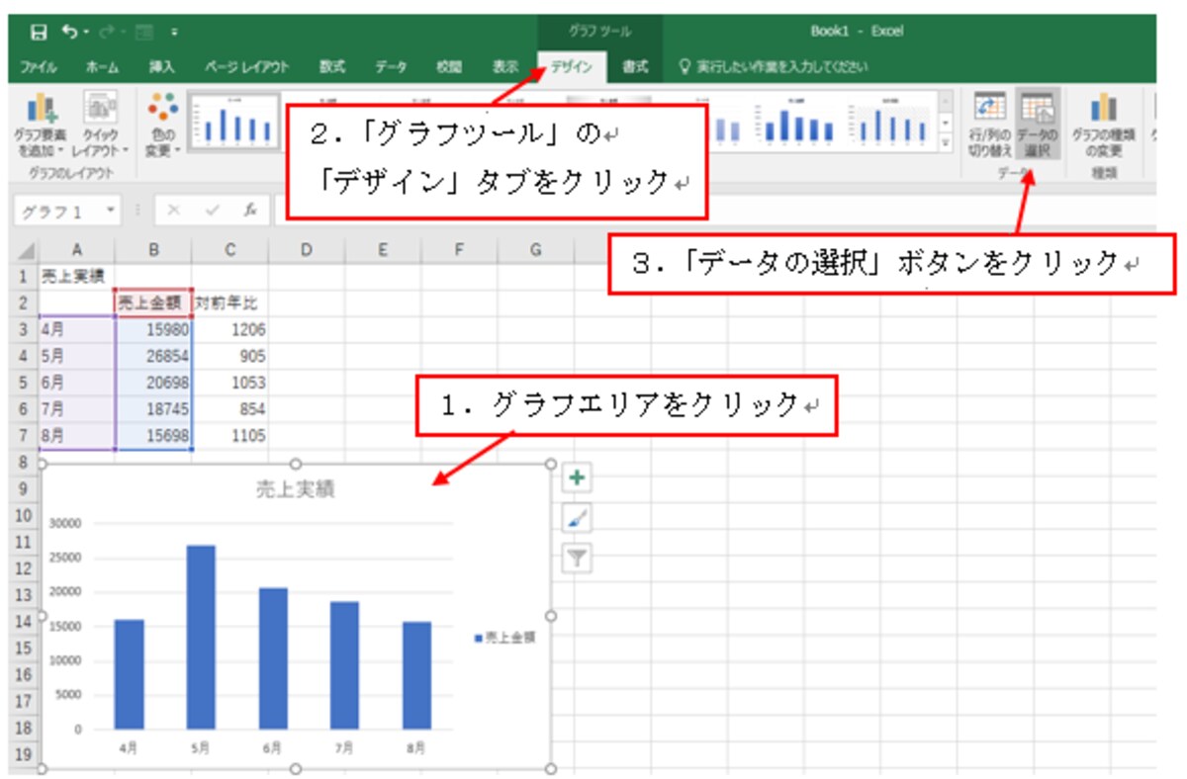Open 色の変更 color palette
Viewport: 1187px width, 779px height.
point(162,127)
